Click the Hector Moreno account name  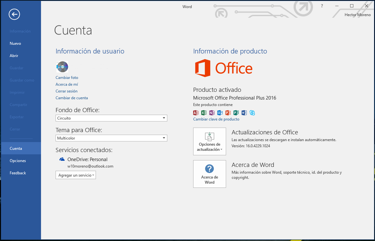358,15
